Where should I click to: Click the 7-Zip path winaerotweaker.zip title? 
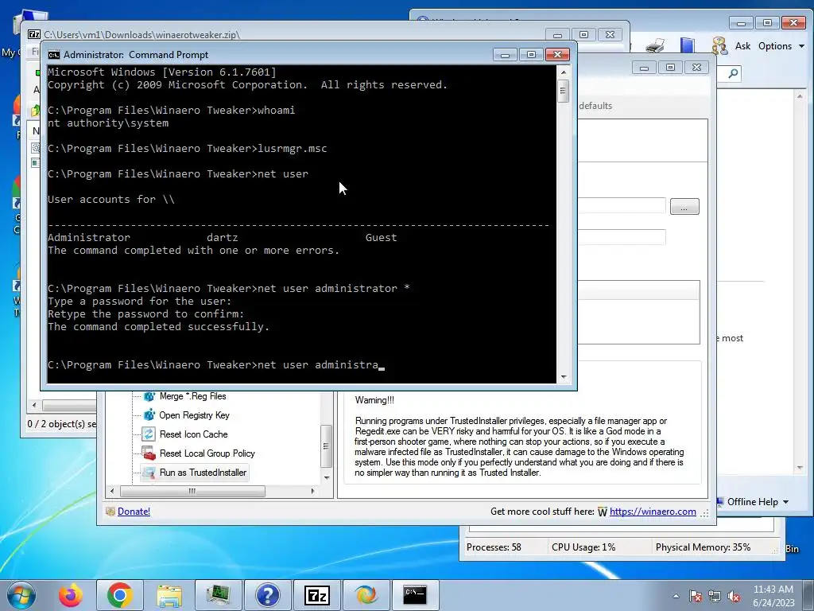pos(141,35)
